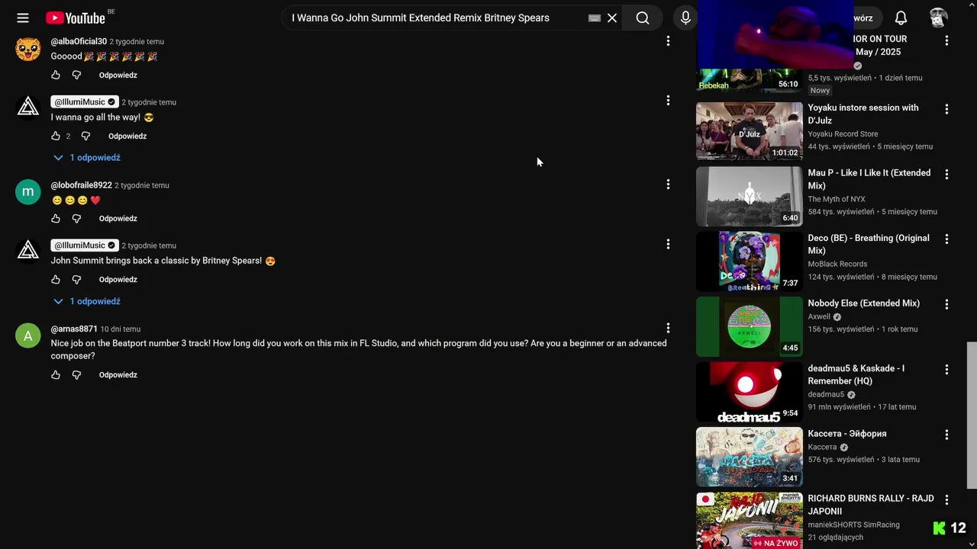Dislike the @albaOficial30 comment
Image resolution: width=977 pixels, height=549 pixels.
76,75
